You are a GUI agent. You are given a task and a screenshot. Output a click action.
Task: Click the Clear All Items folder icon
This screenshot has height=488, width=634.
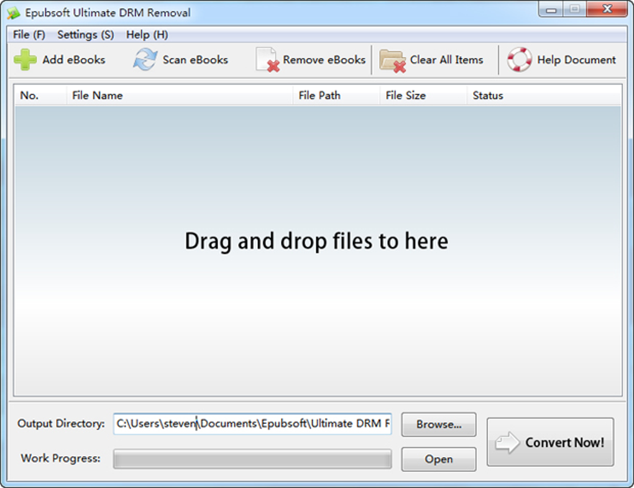393,61
